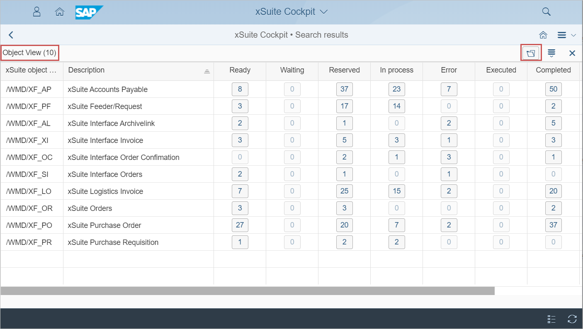The image size is (583, 329).
Task: Click the Error column header
Action: click(x=449, y=70)
